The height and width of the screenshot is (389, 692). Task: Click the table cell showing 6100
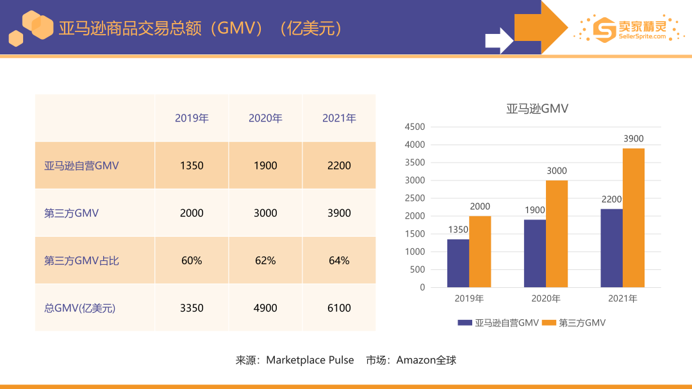[339, 308]
